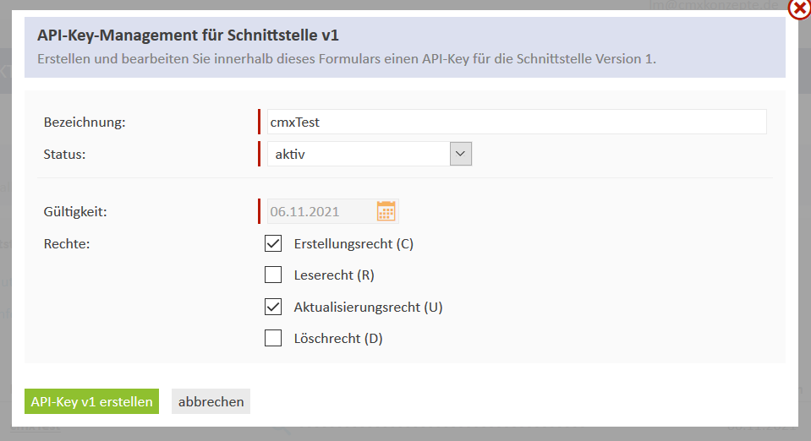This screenshot has height=441, width=811.
Task: Open the calendar date picker icon
Action: 386,211
